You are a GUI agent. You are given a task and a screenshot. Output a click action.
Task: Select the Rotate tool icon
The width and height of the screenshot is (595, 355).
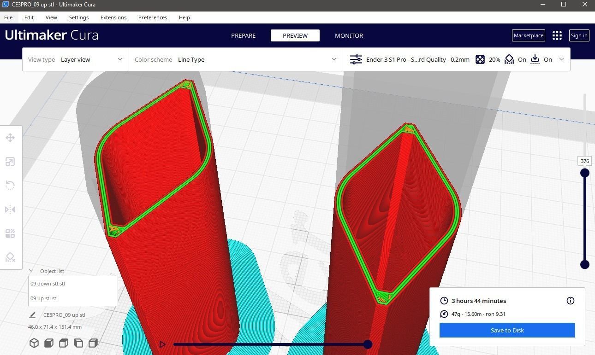tap(10, 186)
